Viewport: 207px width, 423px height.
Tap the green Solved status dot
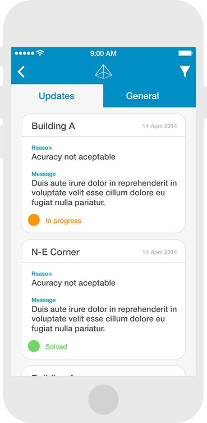pyautogui.click(x=34, y=346)
